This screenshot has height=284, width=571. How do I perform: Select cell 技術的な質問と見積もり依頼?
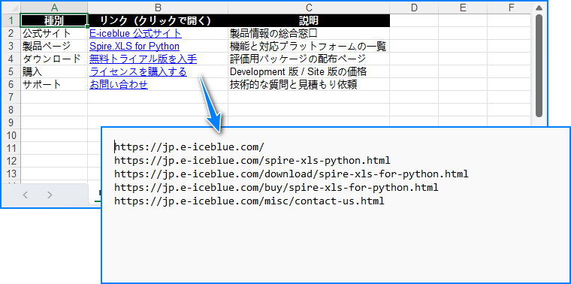[309, 84]
